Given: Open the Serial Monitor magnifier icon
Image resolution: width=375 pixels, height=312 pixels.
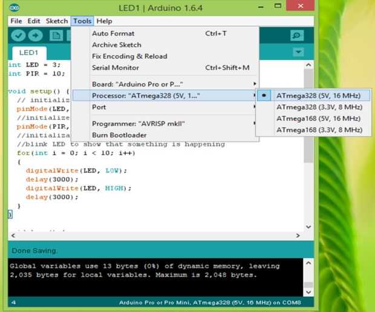Looking at the screenshot, I should [297, 36].
